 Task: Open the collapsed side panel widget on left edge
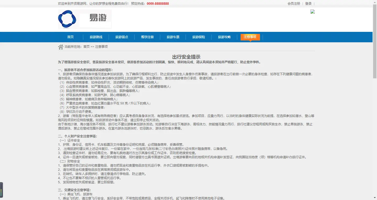pyautogui.click(x=2, y=190)
